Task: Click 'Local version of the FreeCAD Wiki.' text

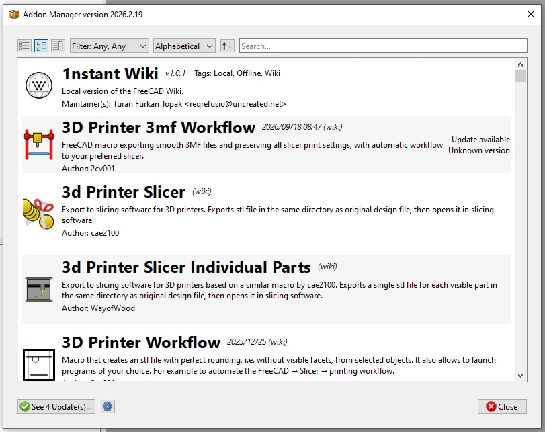Action: (x=123, y=91)
